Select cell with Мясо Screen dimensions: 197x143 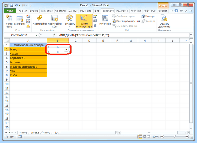click(28, 49)
